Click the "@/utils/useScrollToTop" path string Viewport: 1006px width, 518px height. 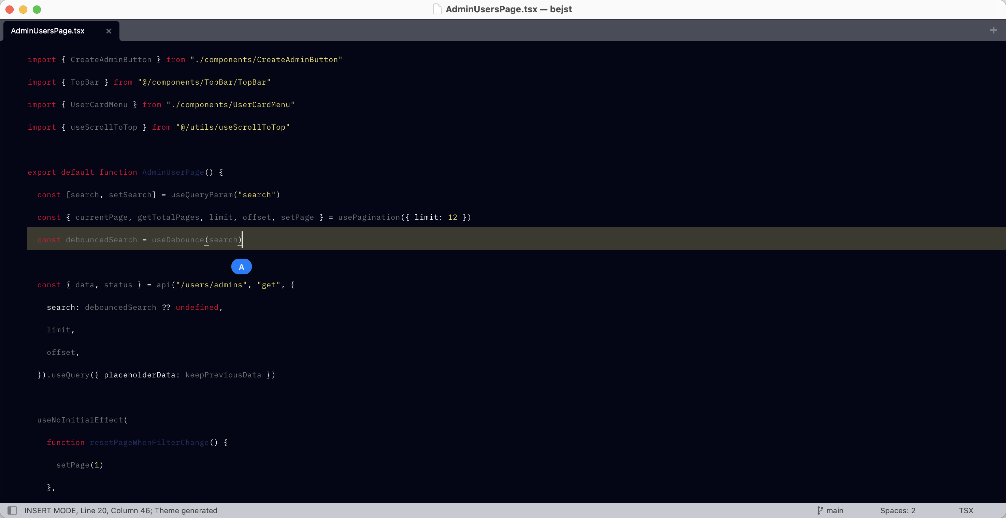pos(233,127)
